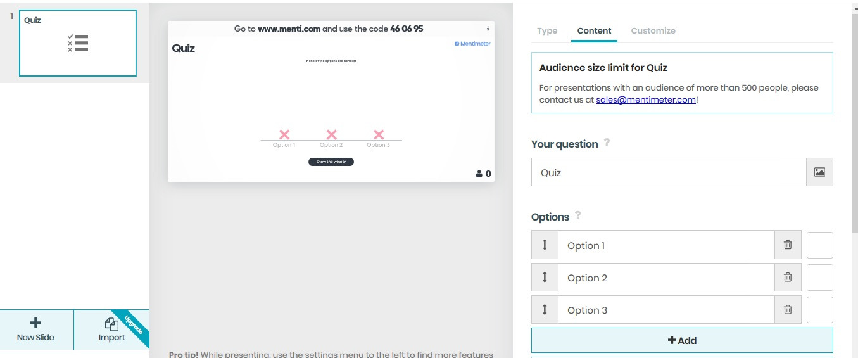
Task: Delete Option 2 with its trash icon
Action: pyautogui.click(x=788, y=278)
